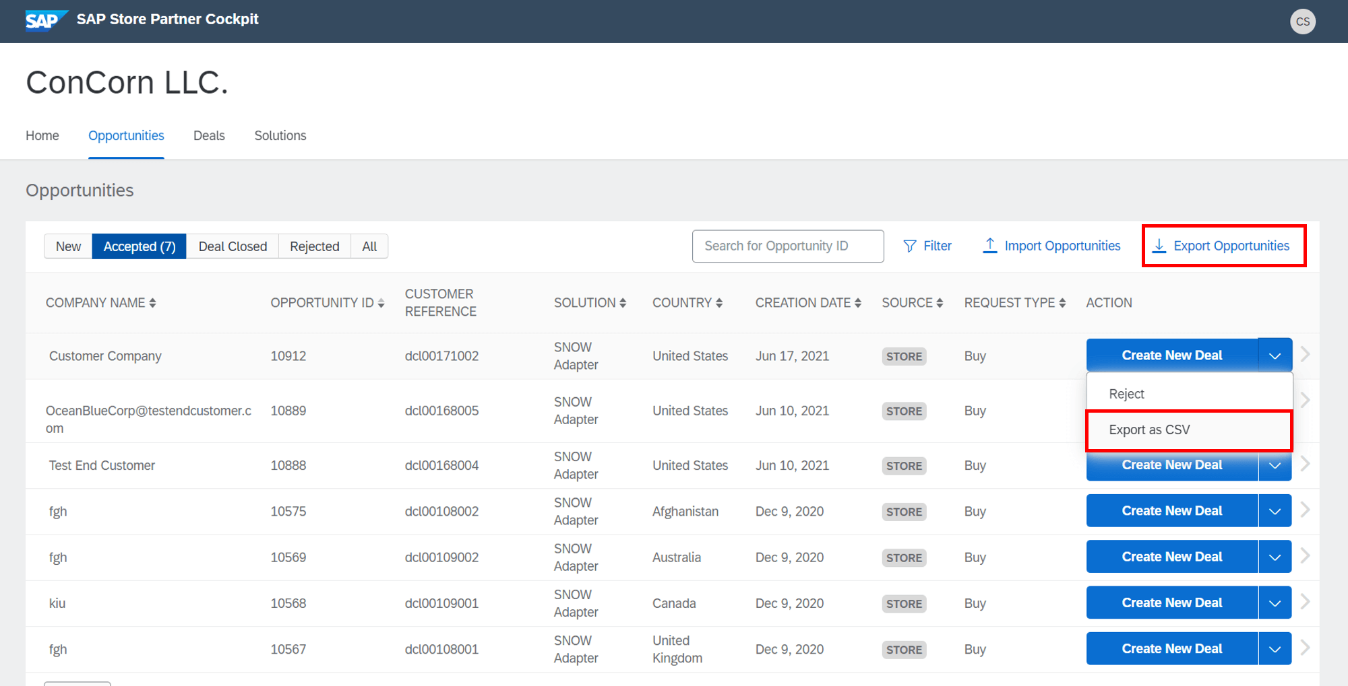Expand action dropdown for Test End Customer row

coord(1275,465)
